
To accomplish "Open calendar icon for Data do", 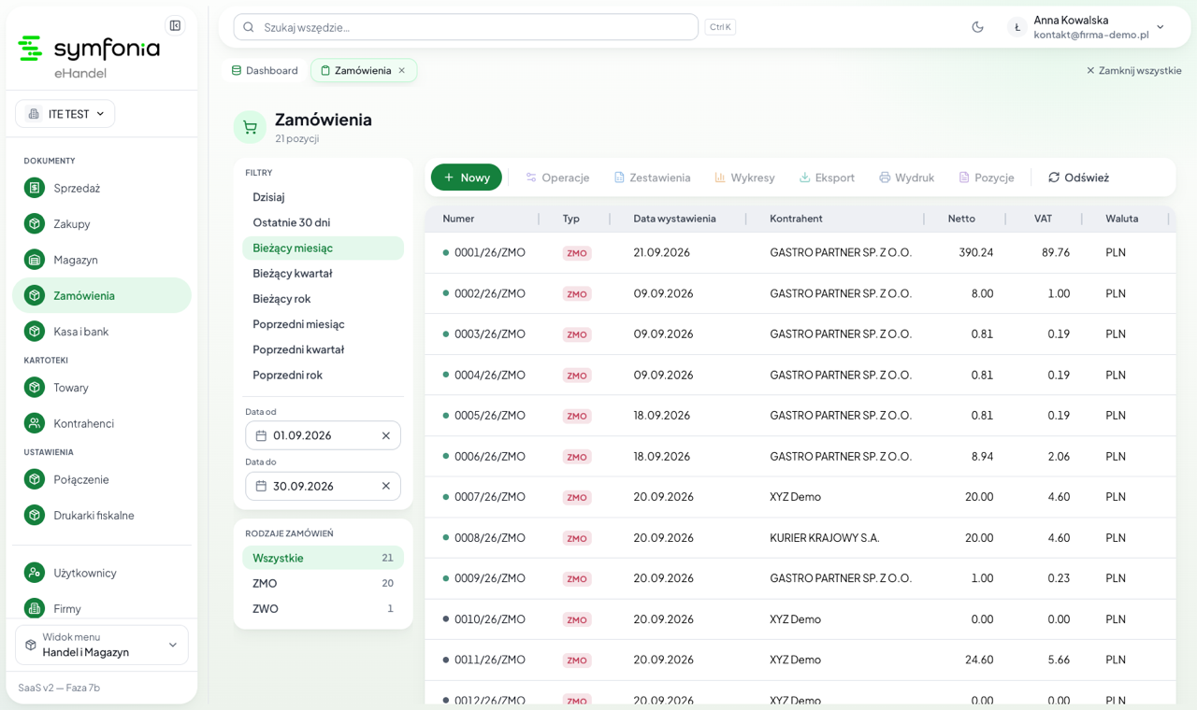I will coord(261,486).
